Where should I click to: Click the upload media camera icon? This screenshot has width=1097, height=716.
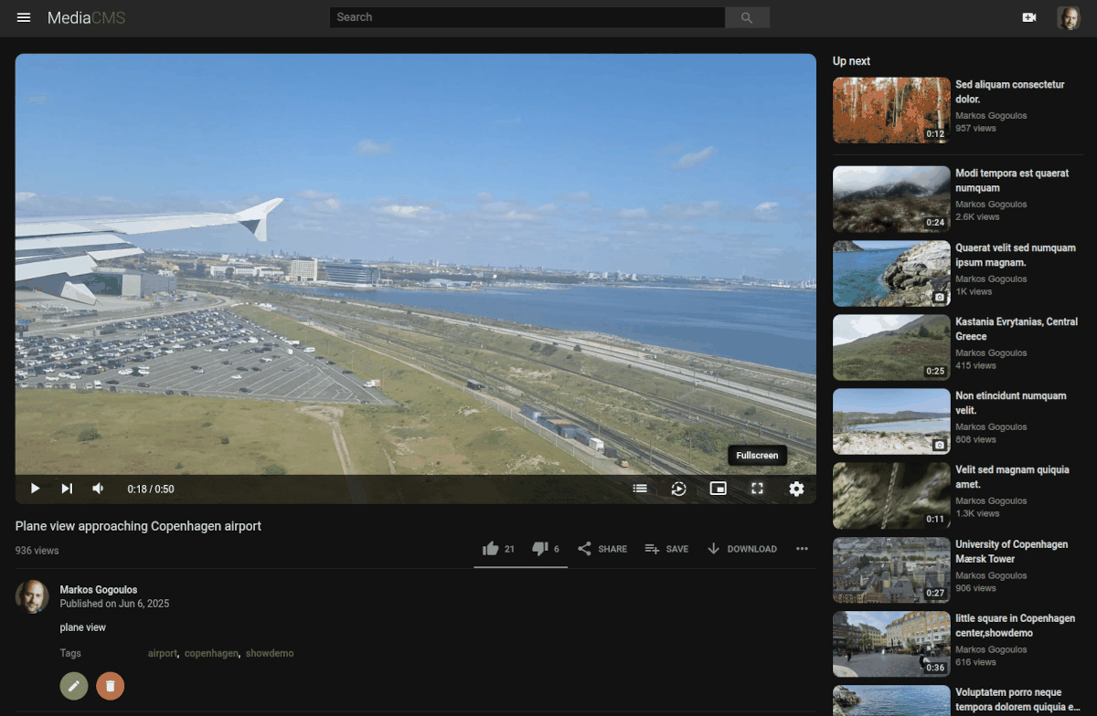click(x=1029, y=17)
